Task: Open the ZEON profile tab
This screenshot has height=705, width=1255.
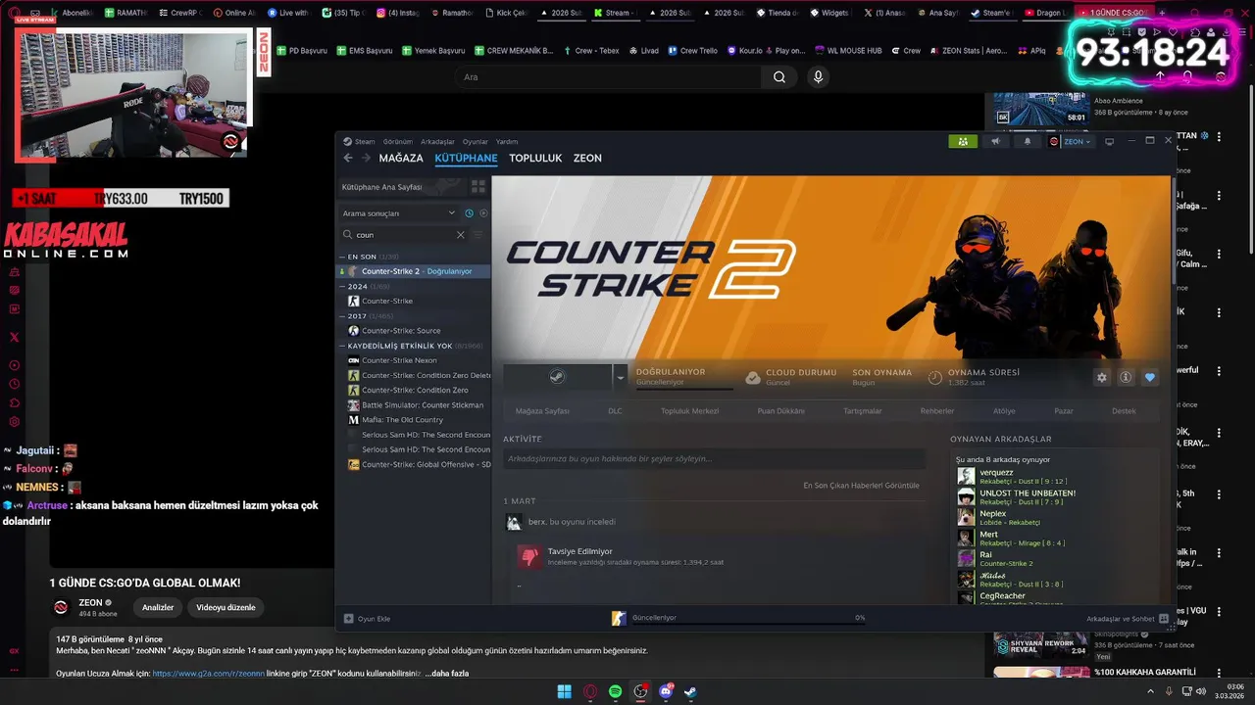Action: (x=587, y=158)
